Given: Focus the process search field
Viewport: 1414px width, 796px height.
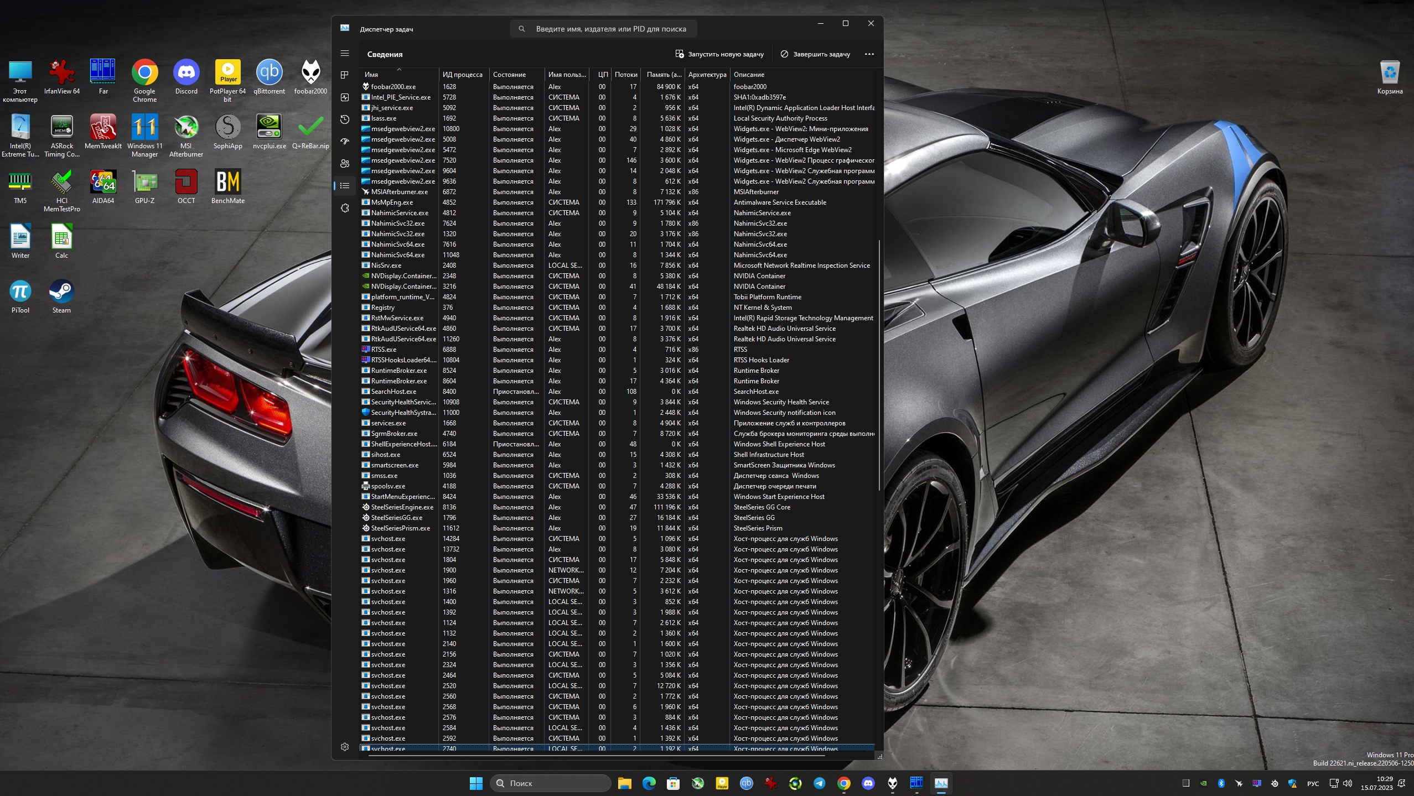Looking at the screenshot, I should tap(610, 29).
